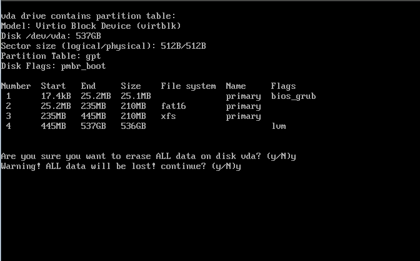The width and height of the screenshot is (420, 261).
Task: Click the "445MB" start value of partition 4
Action: tap(53, 126)
